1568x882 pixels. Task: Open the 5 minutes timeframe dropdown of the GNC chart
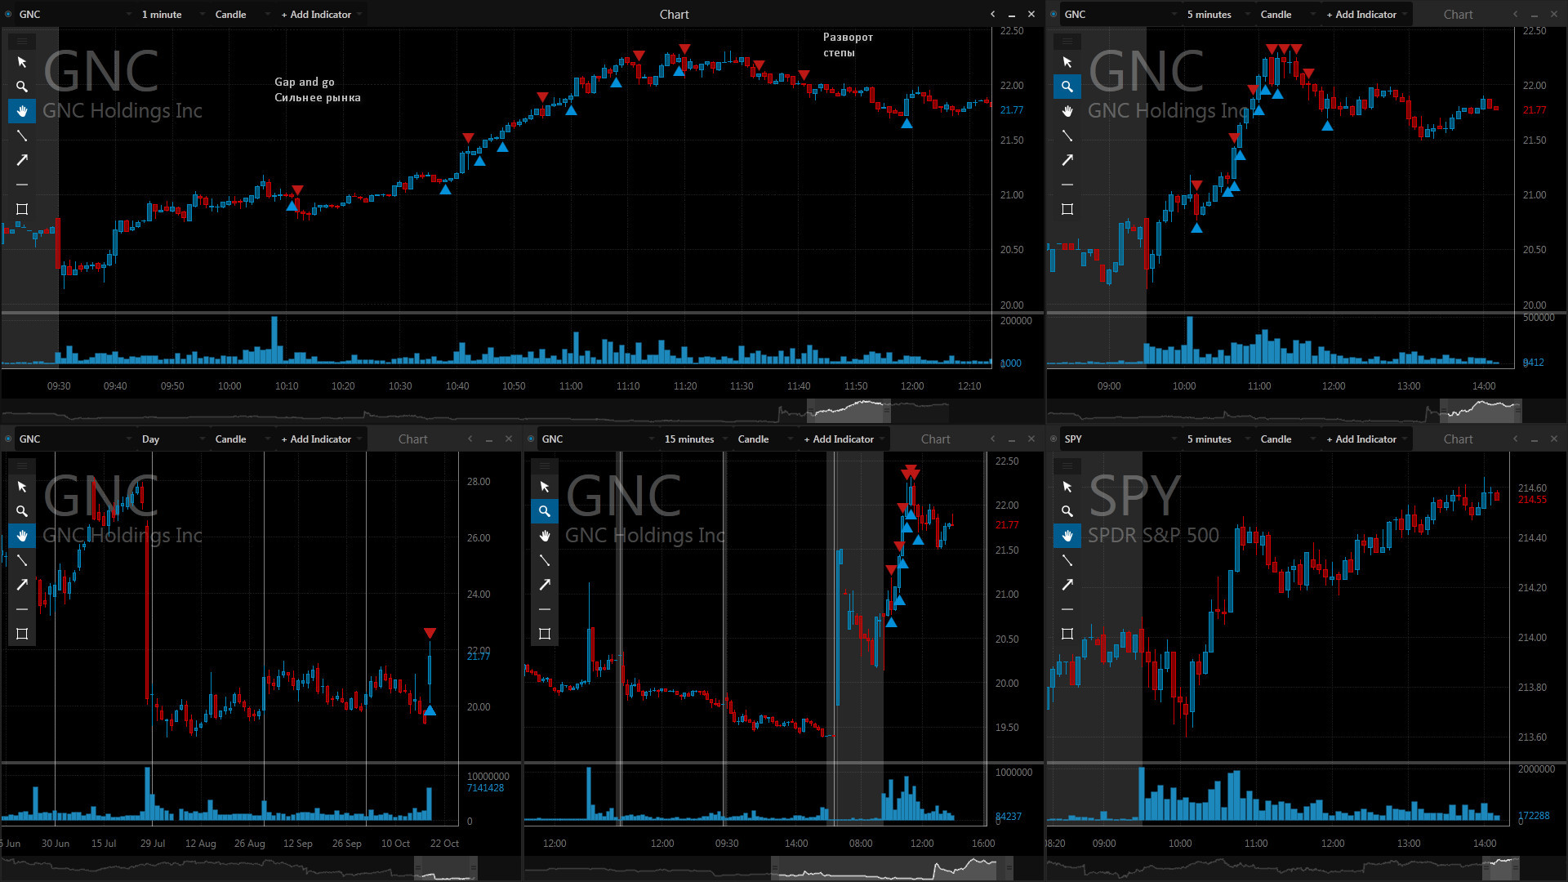1218,15
